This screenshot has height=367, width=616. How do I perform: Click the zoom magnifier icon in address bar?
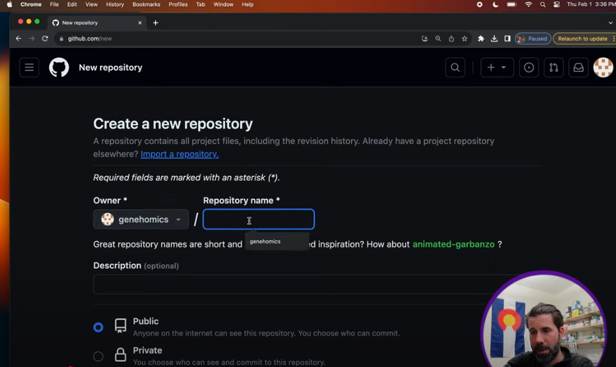pos(438,38)
